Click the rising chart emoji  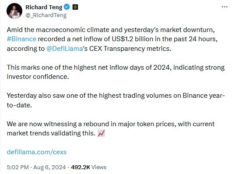pyautogui.click(x=102, y=133)
